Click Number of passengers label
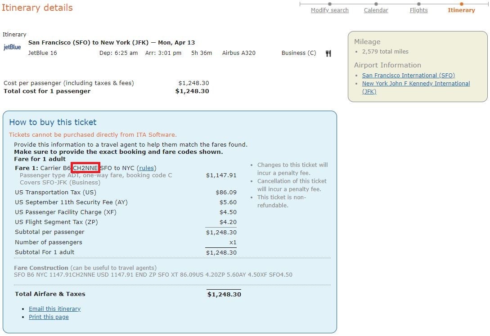490x336 pixels. point(49,242)
